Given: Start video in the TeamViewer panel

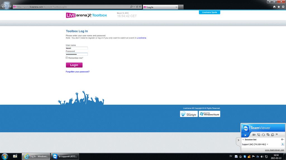Looking at the screenshot, I should coord(254,135).
